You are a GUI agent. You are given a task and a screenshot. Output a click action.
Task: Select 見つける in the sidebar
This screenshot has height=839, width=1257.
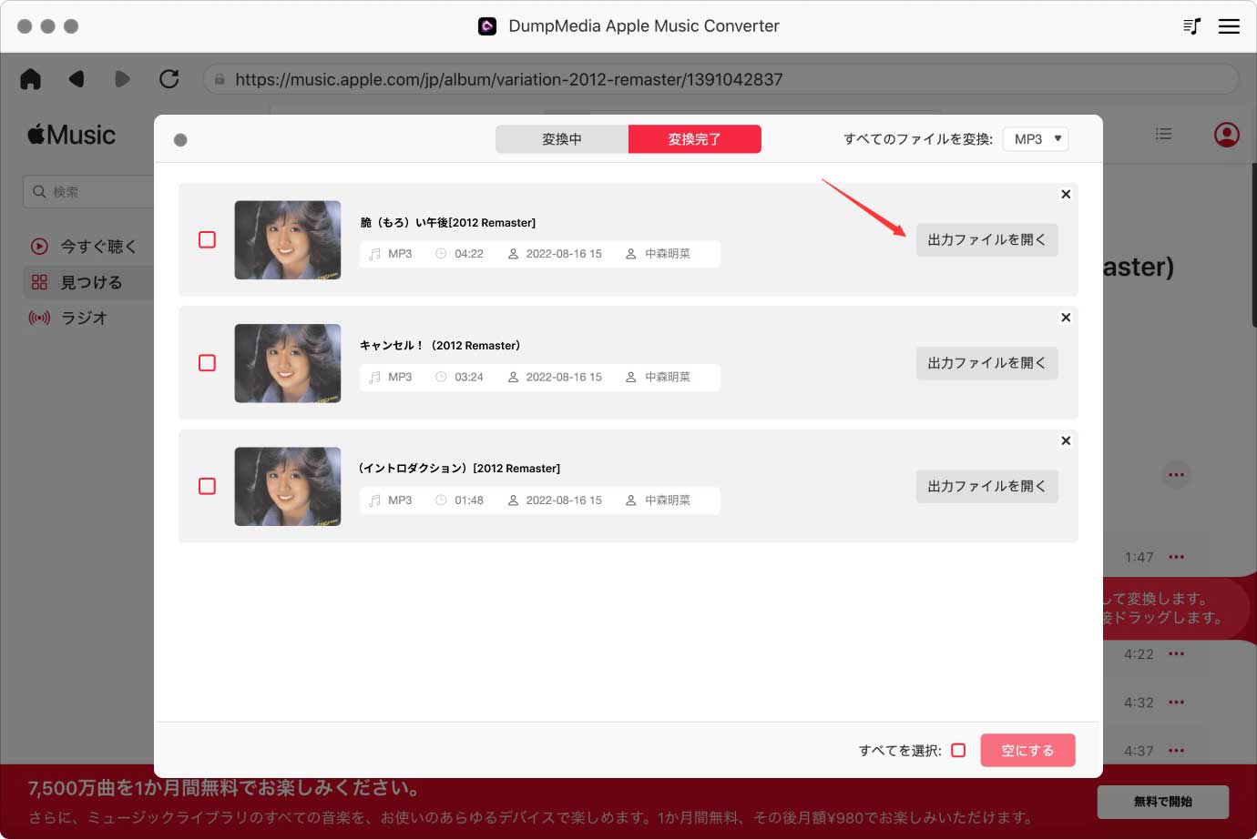pyautogui.click(x=88, y=282)
